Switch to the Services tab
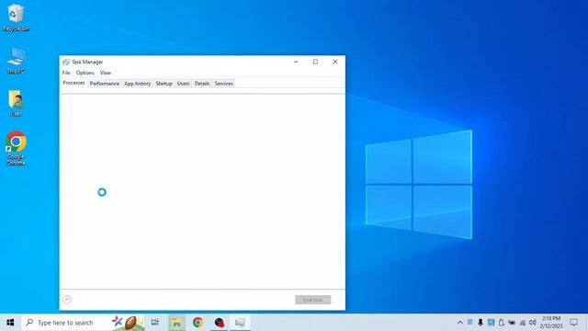Viewport: 588px width, 331px height. (224, 84)
